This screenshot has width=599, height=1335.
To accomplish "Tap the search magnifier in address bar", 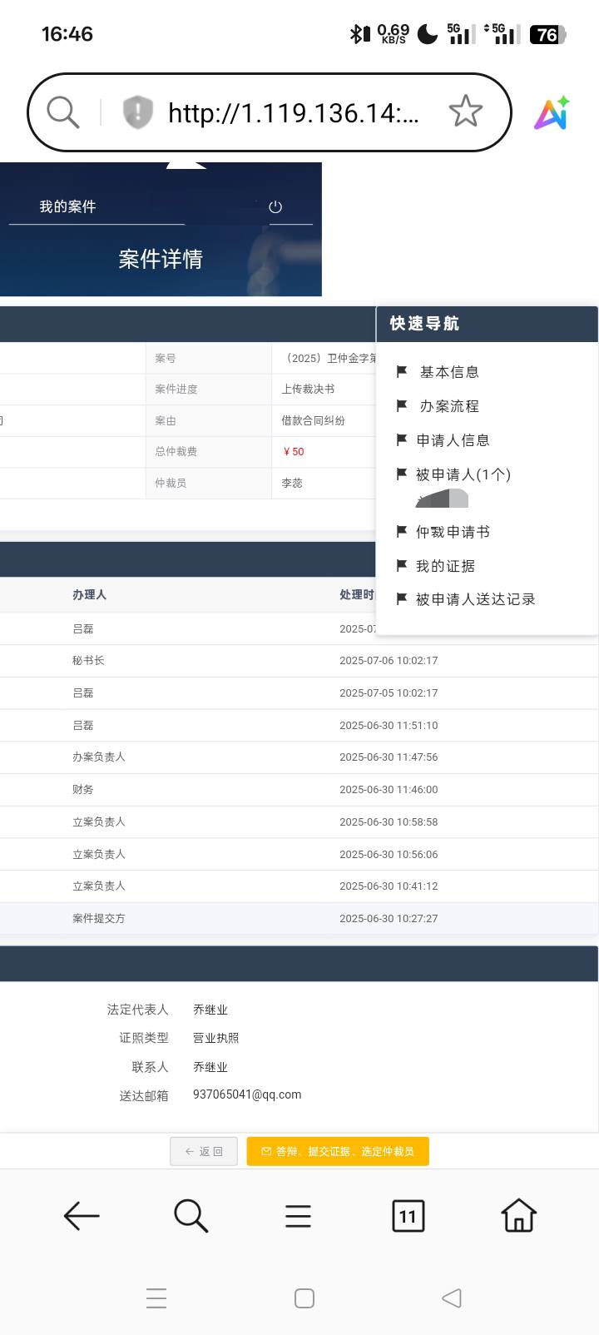I will point(63,112).
